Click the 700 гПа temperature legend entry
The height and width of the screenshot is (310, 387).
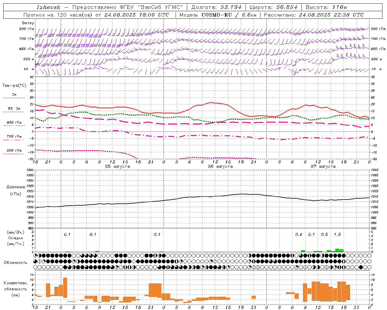click(14, 137)
